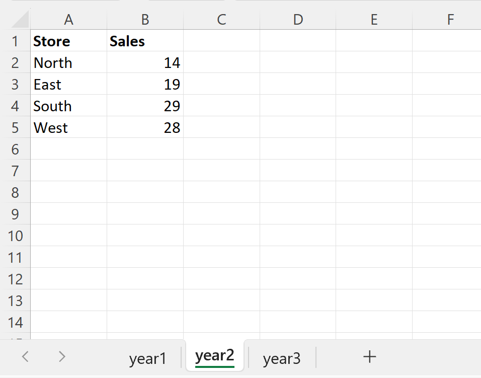
Task: Select row 3 header
Action: click(16, 84)
